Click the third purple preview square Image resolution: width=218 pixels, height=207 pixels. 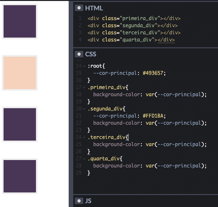click(x=20, y=124)
